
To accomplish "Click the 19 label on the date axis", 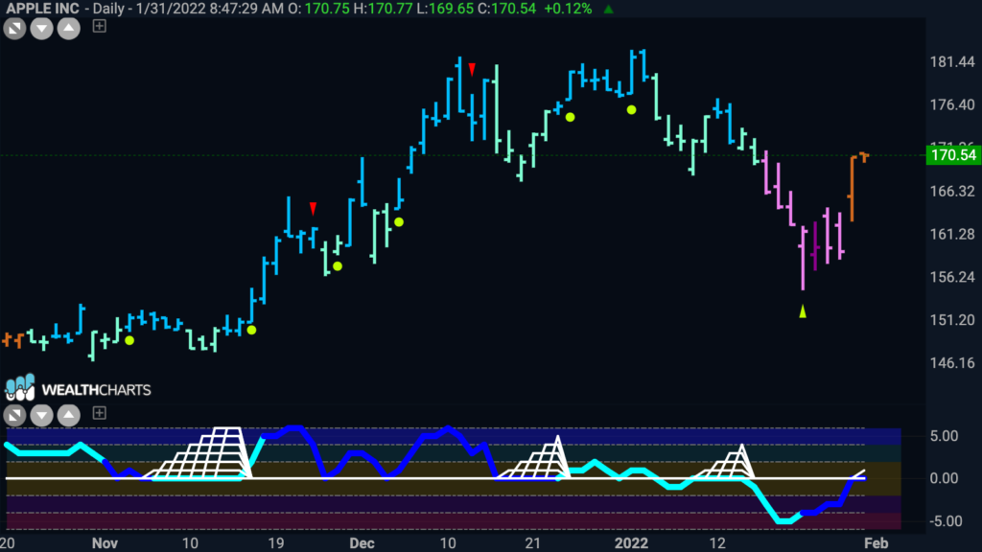I will click(275, 542).
